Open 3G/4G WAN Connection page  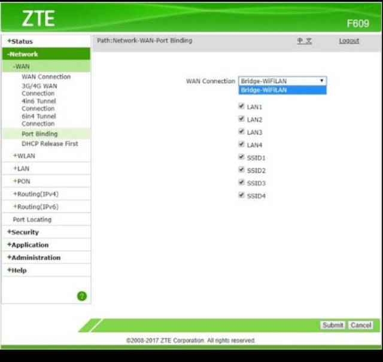click(39, 90)
